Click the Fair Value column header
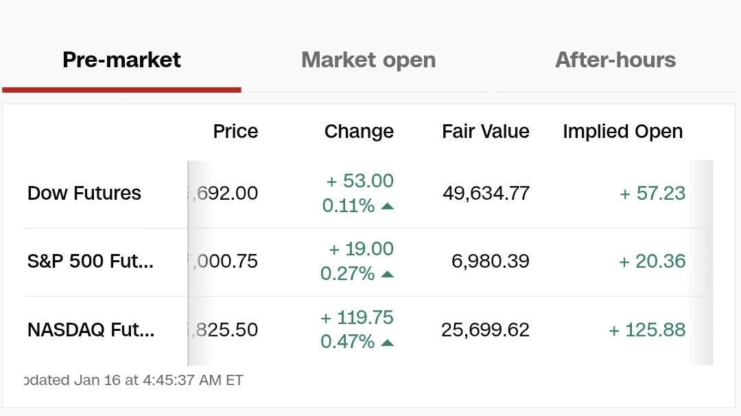 point(486,132)
